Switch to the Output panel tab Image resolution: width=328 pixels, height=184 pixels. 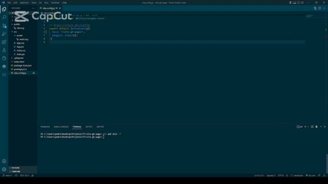(x=89, y=127)
